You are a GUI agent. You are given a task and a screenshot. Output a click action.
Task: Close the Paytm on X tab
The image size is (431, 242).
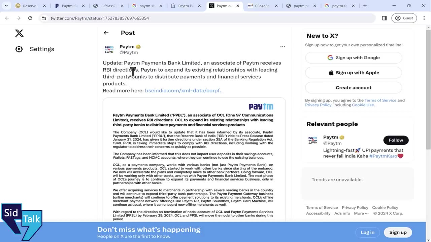coord(238,6)
